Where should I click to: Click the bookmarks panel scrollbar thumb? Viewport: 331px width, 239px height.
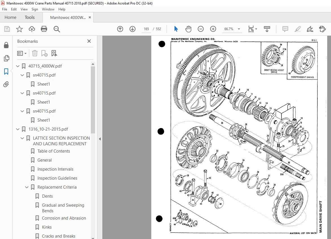point(93,100)
